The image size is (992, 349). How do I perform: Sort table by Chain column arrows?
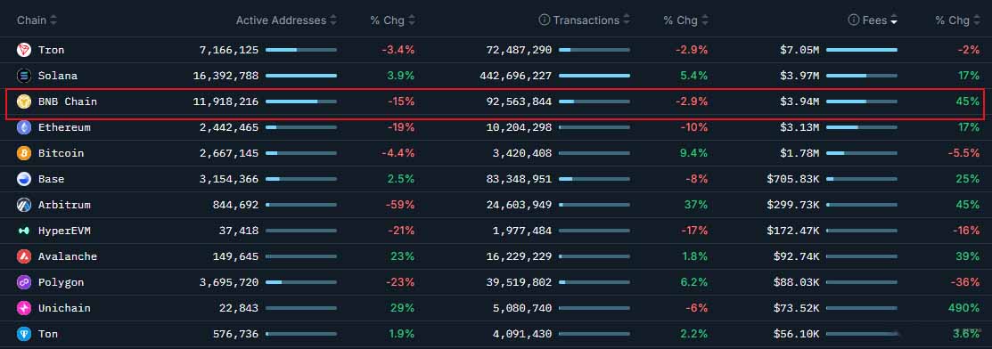coord(53,20)
